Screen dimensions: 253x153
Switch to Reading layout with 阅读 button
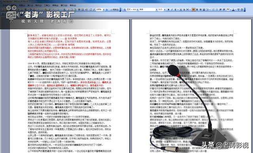pyautogui.click(x=115, y=9)
